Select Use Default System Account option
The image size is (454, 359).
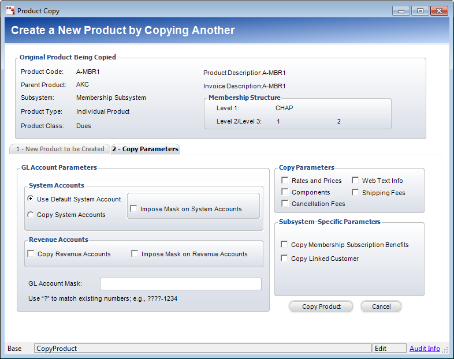point(31,199)
